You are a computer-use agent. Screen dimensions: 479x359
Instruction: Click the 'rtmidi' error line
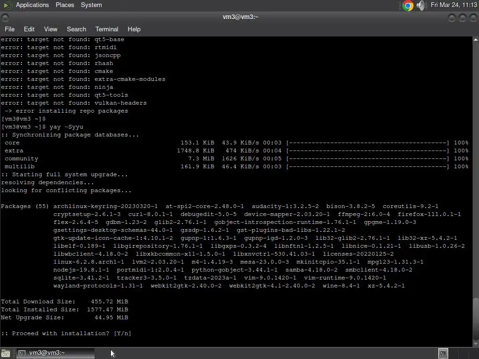[58, 47]
